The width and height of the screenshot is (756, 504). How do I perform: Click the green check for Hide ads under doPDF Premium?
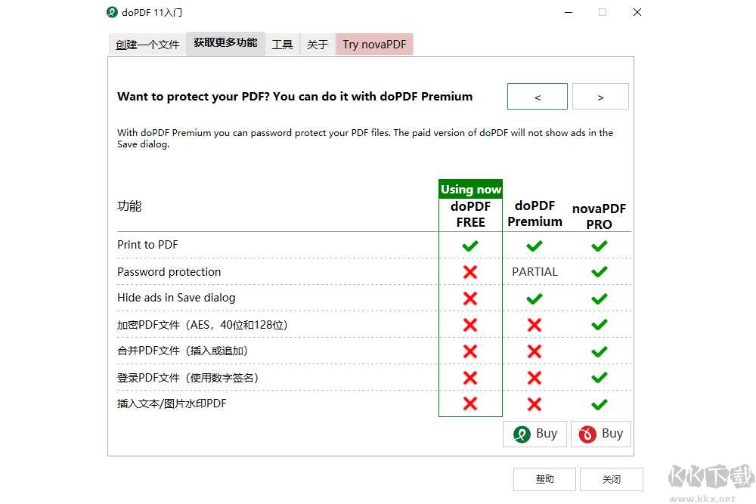[x=534, y=298]
